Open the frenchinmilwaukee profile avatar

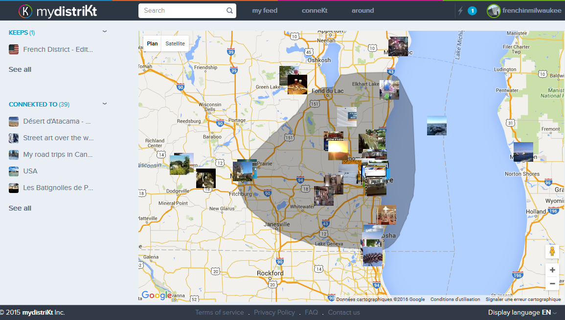tap(494, 10)
